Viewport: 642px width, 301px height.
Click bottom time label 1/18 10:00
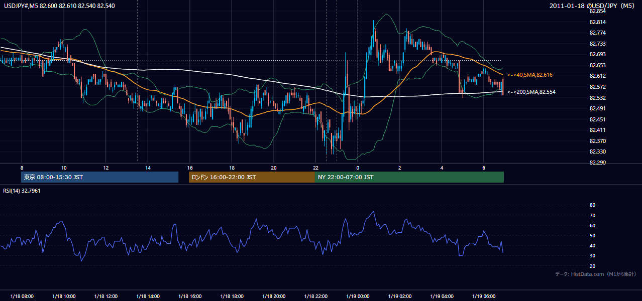coord(64,296)
